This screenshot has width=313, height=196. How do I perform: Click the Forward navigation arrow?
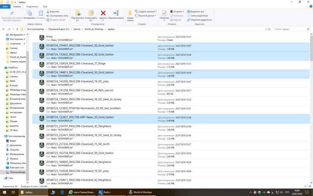(9, 29)
